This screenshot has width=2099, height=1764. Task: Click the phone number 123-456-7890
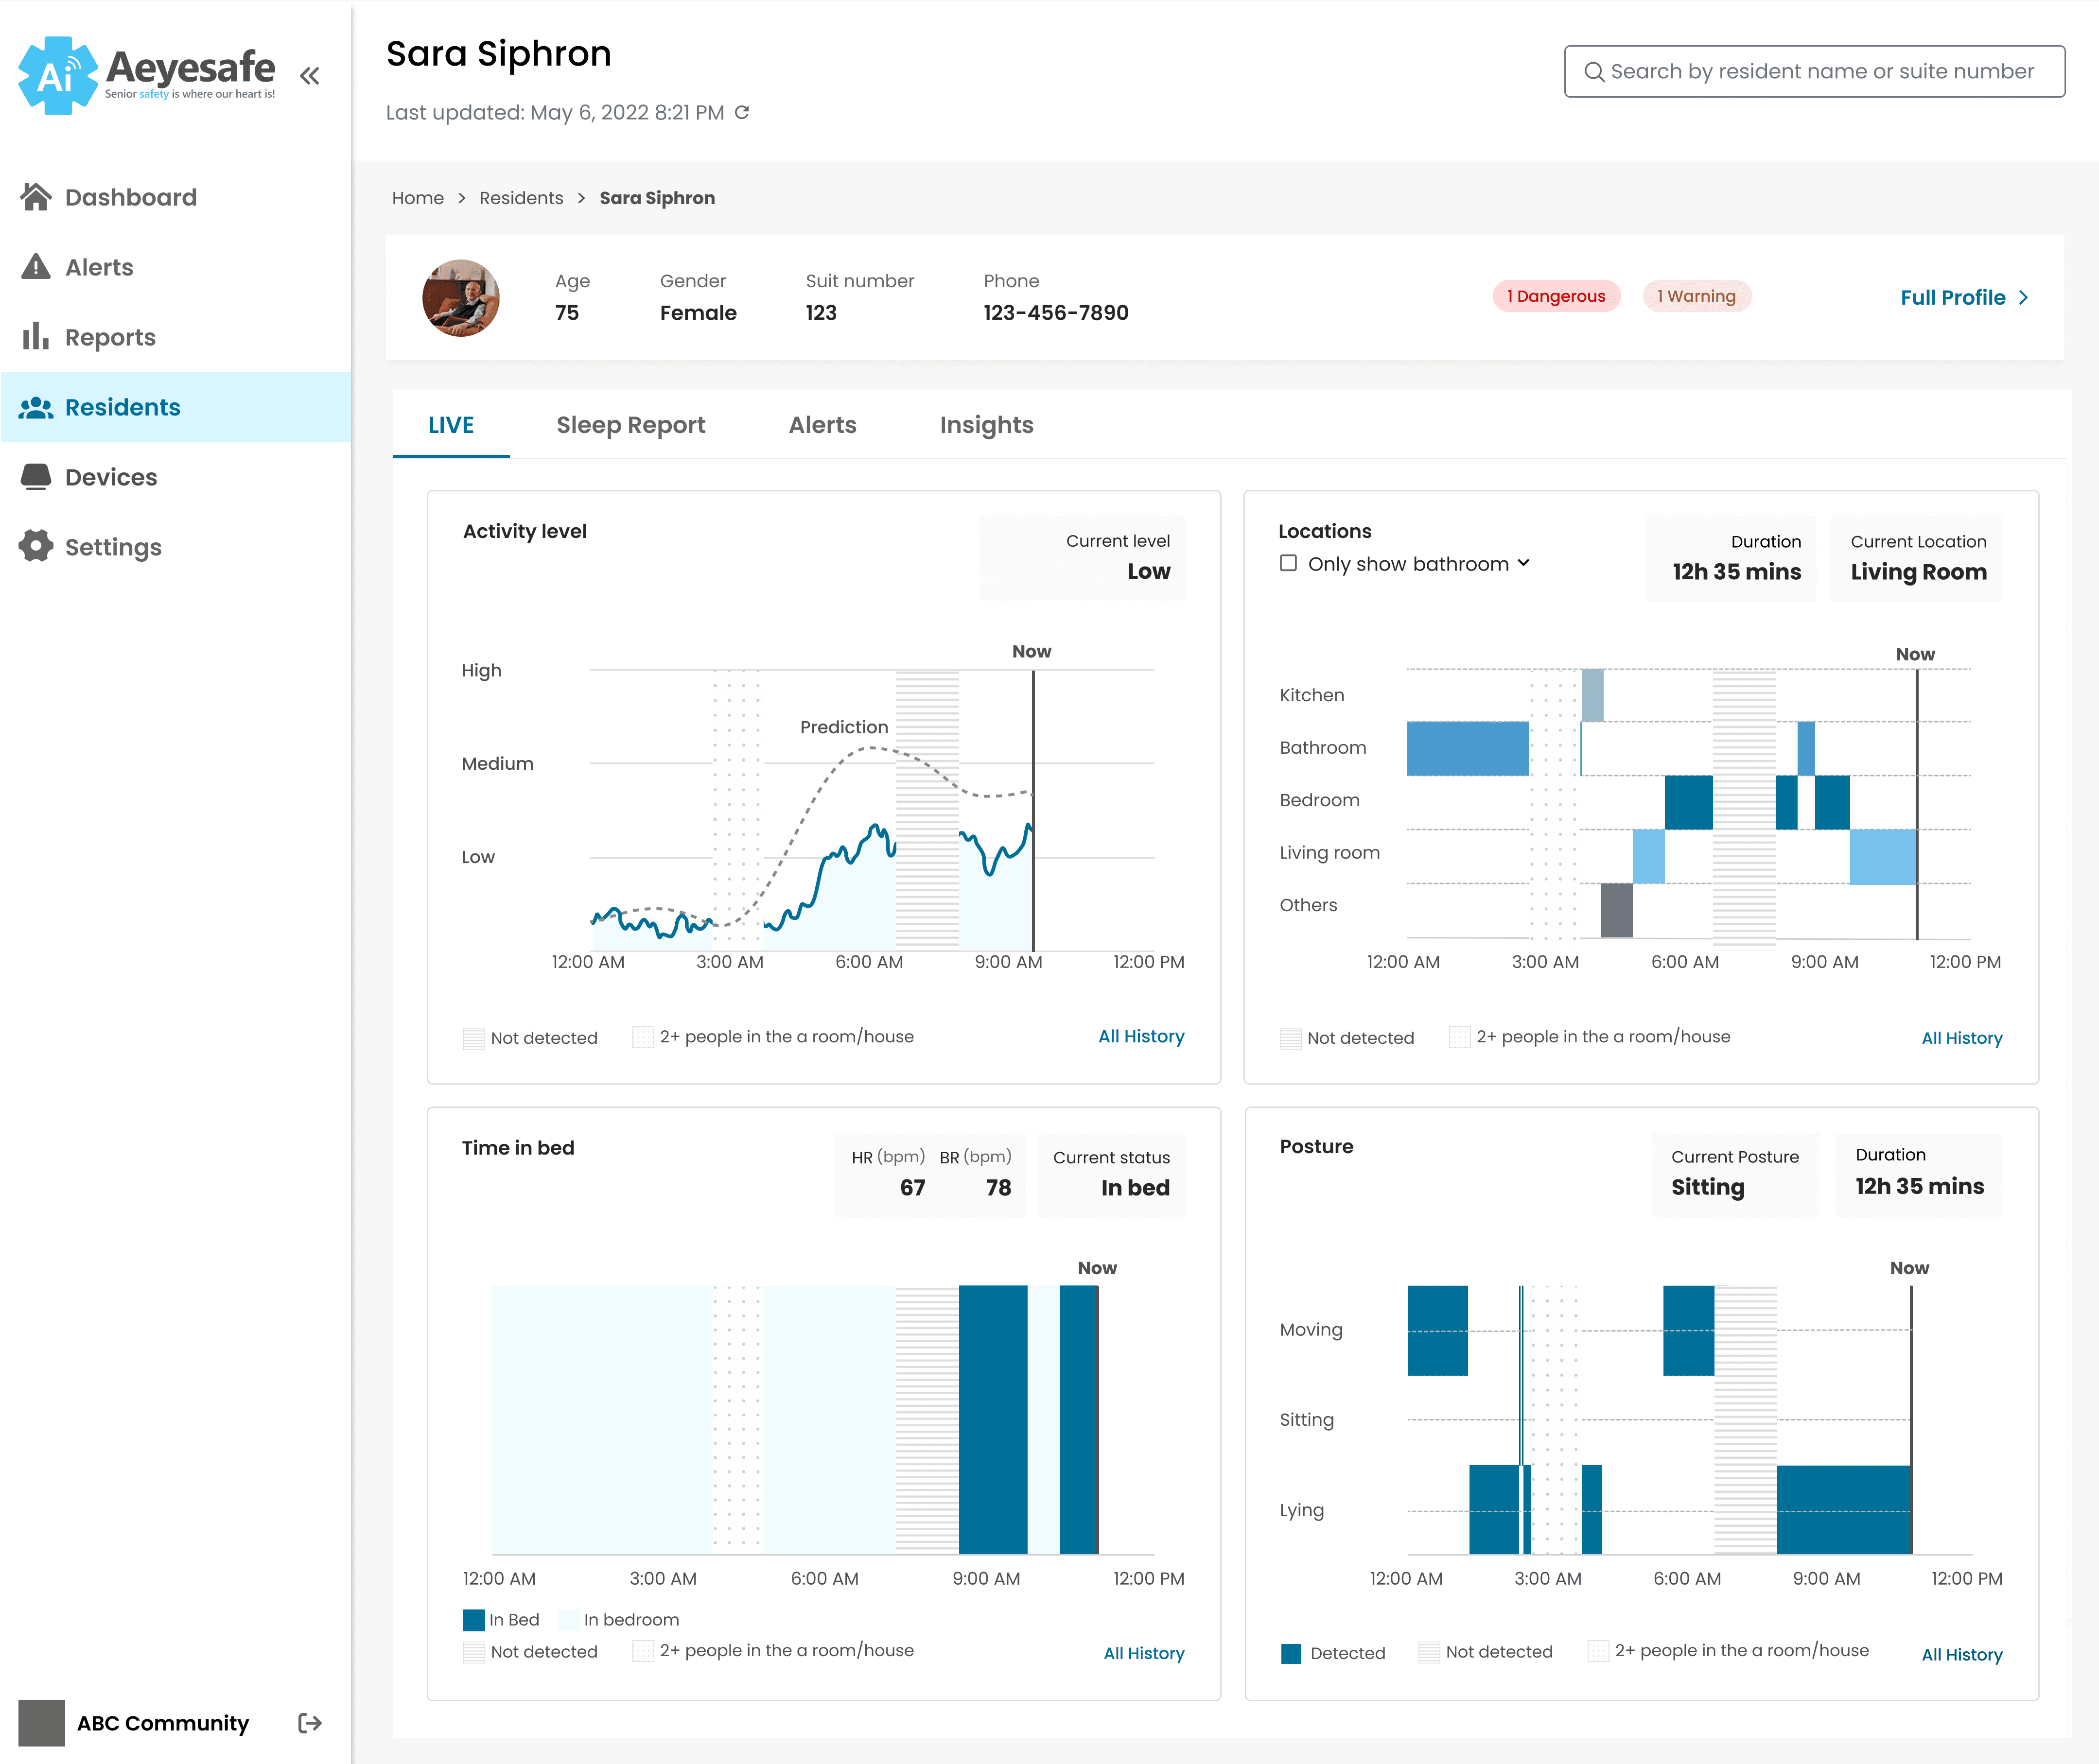point(1055,313)
